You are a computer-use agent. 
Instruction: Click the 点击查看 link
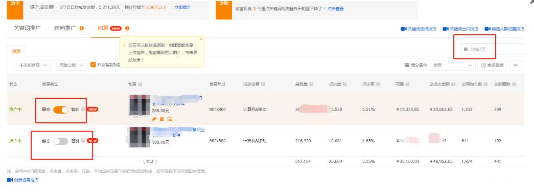(335, 9)
